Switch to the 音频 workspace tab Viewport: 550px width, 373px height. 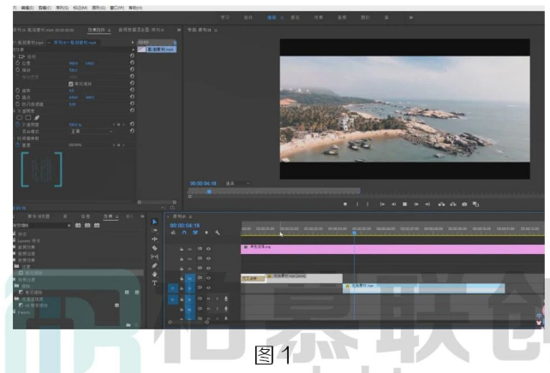point(342,17)
